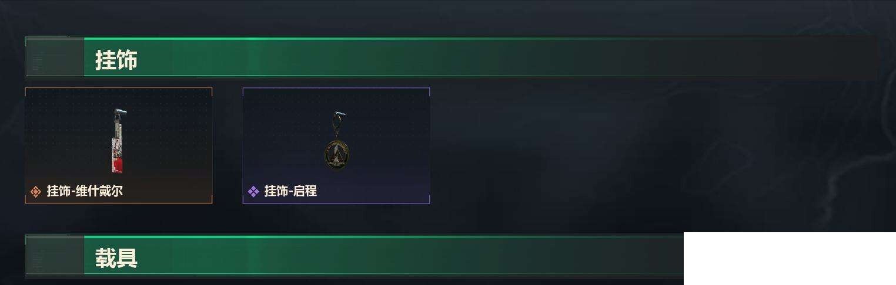Click the triangular emblem on the 启程 medallion

click(335, 154)
